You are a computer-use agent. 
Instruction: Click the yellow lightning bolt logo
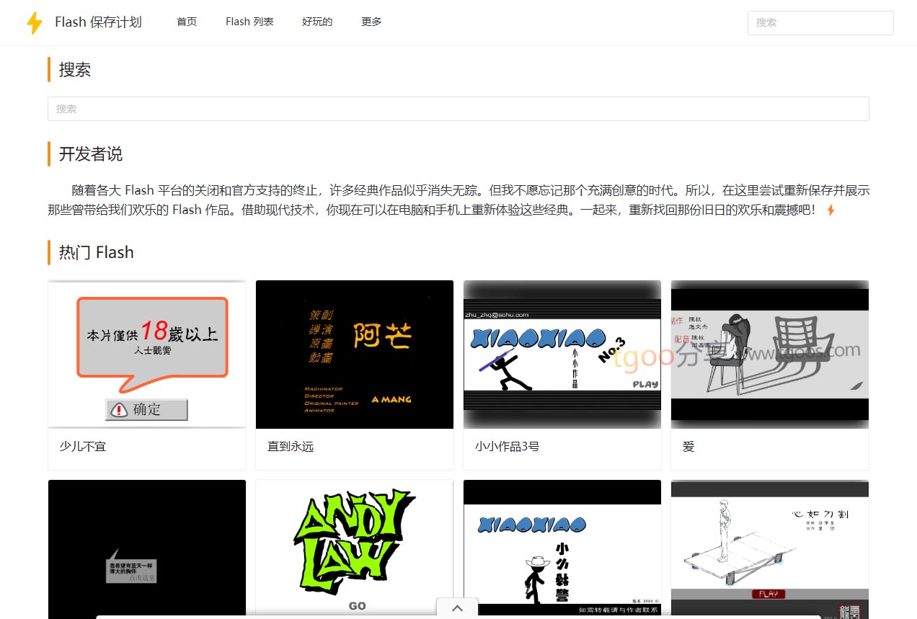[x=34, y=22]
